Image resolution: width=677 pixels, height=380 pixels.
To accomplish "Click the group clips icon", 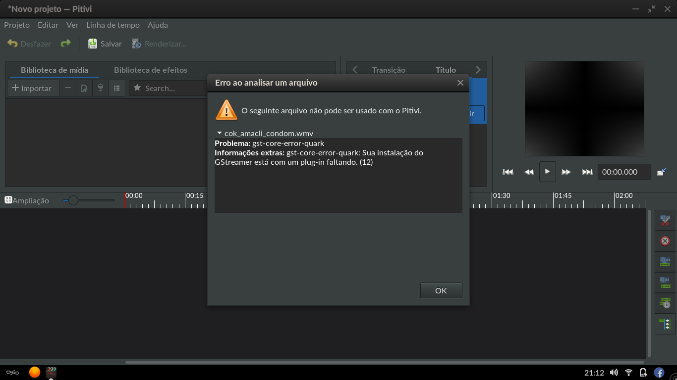I will click(x=665, y=262).
